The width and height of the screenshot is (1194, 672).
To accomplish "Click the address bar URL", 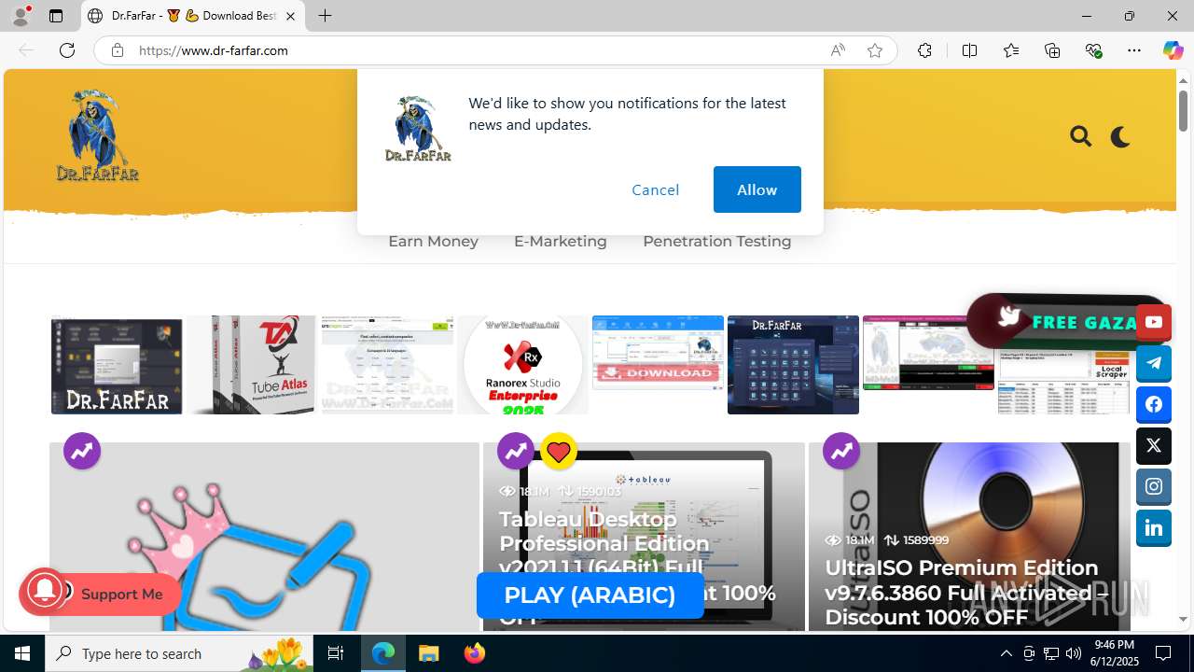I will tap(214, 50).
